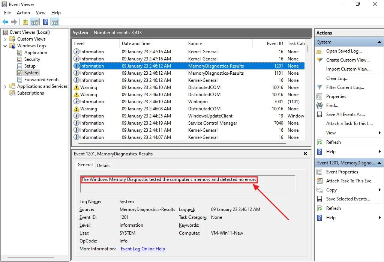Click info icon of the Winlogon 7001 event
The width and height of the screenshot is (384, 262).
click(76, 102)
